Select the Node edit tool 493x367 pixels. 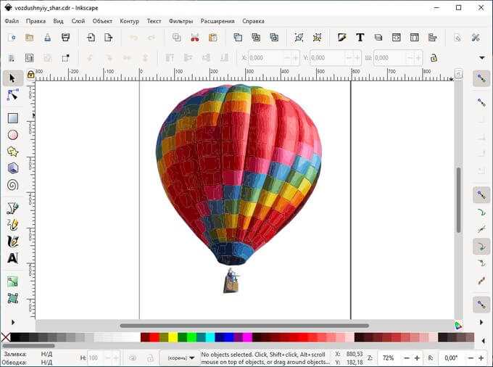point(12,95)
